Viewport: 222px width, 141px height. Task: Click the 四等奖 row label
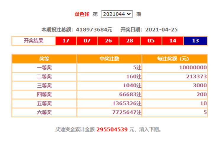44,95
